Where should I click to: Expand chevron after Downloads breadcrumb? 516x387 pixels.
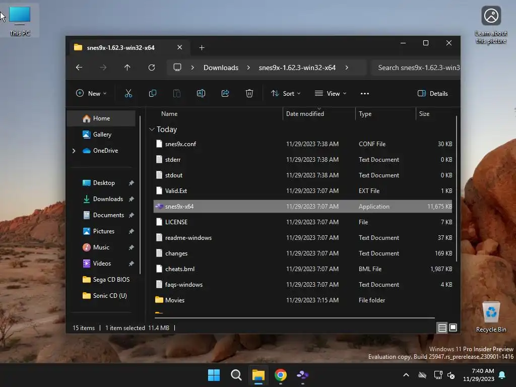(248, 68)
